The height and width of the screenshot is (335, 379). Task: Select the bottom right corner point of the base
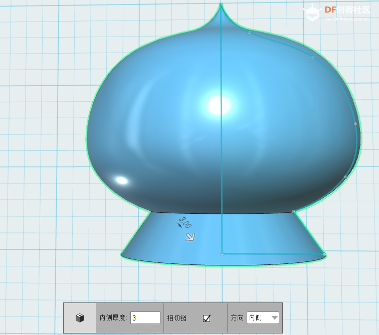click(324, 255)
